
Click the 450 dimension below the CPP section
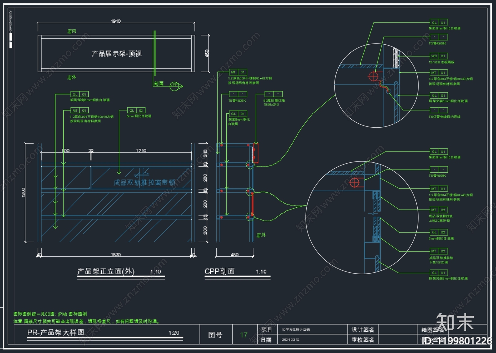pos(234,254)
